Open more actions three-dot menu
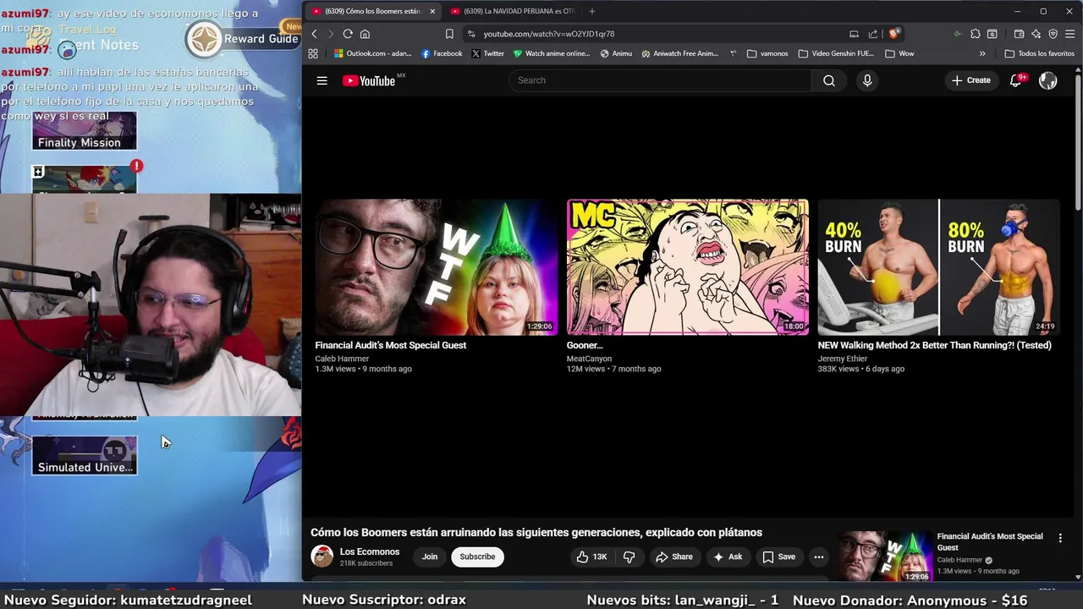The image size is (1083, 609). pos(818,557)
